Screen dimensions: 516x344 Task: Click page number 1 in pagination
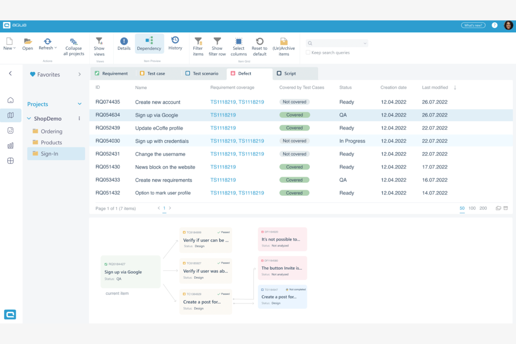point(164,208)
